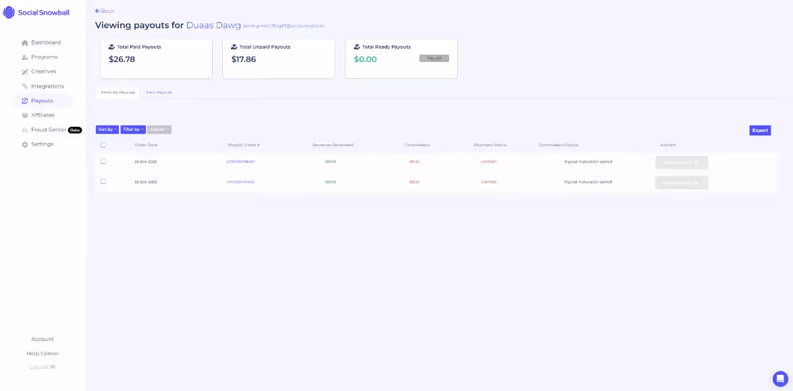Click the Revenue Generated column header
The height and width of the screenshot is (391, 793).
333,145
